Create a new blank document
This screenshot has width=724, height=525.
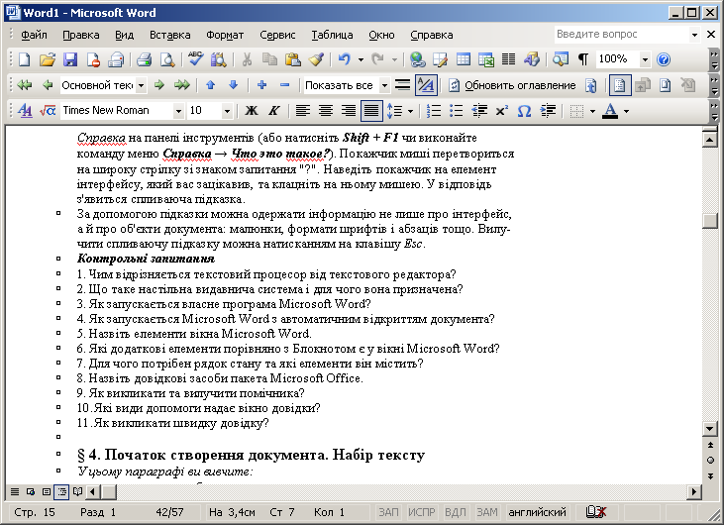(x=24, y=59)
